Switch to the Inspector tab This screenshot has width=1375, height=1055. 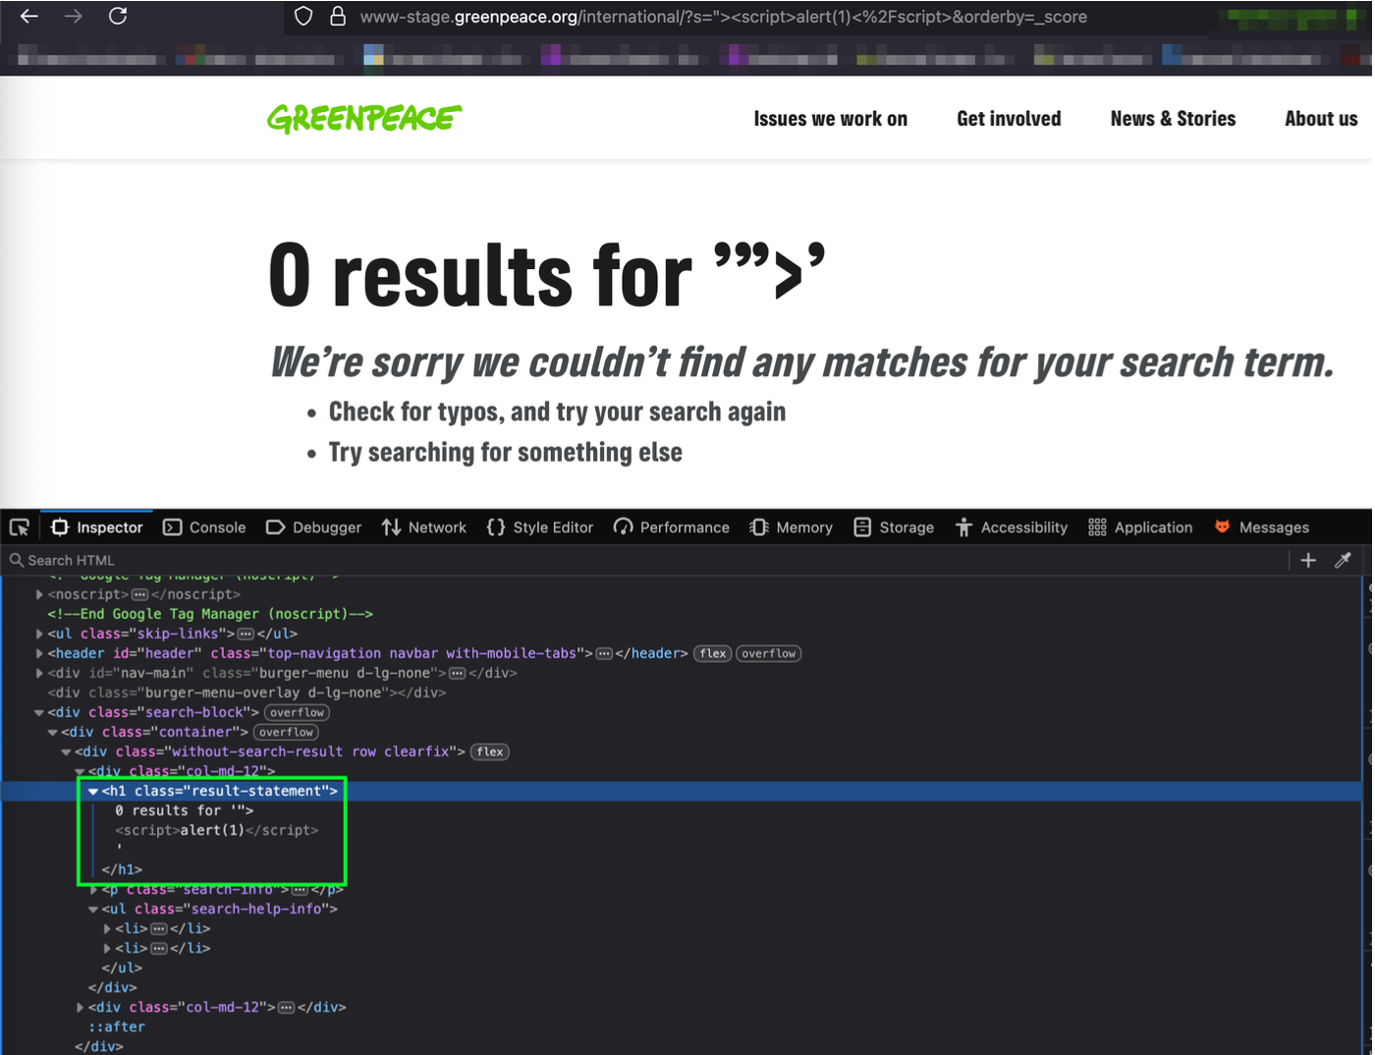[96, 527]
